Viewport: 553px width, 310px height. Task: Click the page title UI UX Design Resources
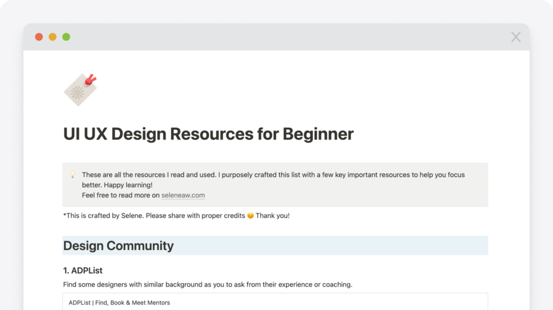click(x=208, y=134)
